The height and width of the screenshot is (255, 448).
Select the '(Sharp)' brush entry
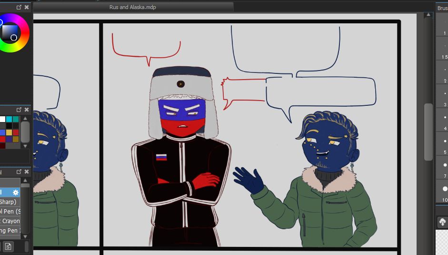tap(10, 202)
